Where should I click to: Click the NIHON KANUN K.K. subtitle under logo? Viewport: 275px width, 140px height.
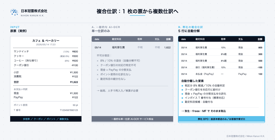point(32,16)
